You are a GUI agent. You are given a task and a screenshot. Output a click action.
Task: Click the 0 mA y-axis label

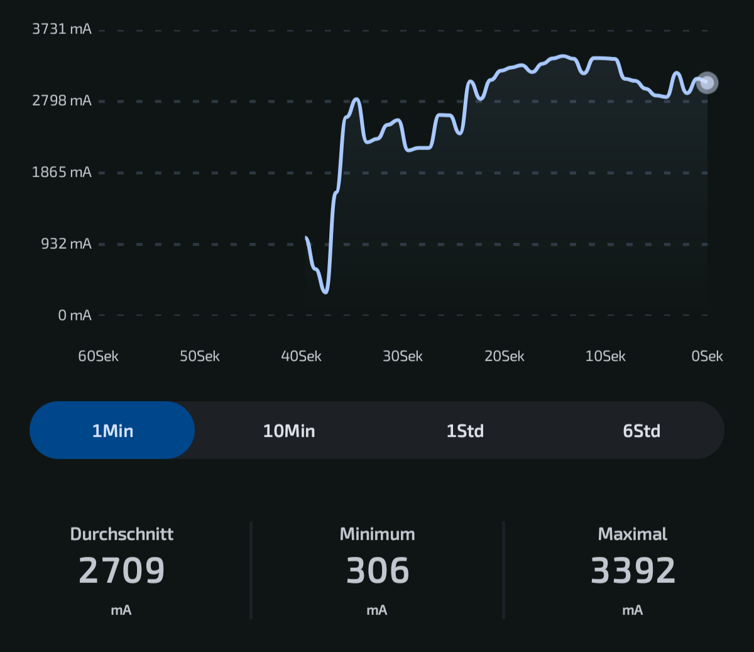75,315
